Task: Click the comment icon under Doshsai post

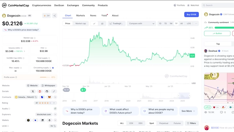Action: 221,112
